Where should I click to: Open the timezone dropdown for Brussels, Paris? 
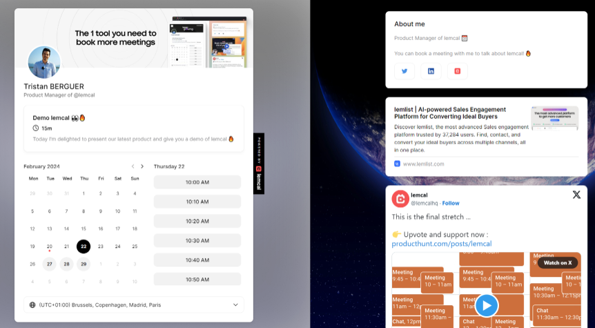[x=134, y=305]
